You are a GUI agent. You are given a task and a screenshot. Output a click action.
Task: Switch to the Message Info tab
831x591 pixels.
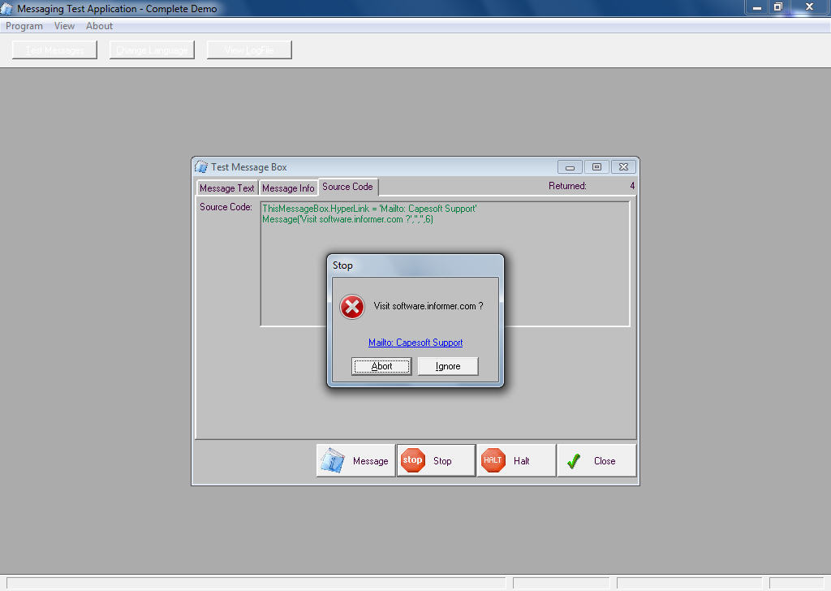[x=288, y=188]
